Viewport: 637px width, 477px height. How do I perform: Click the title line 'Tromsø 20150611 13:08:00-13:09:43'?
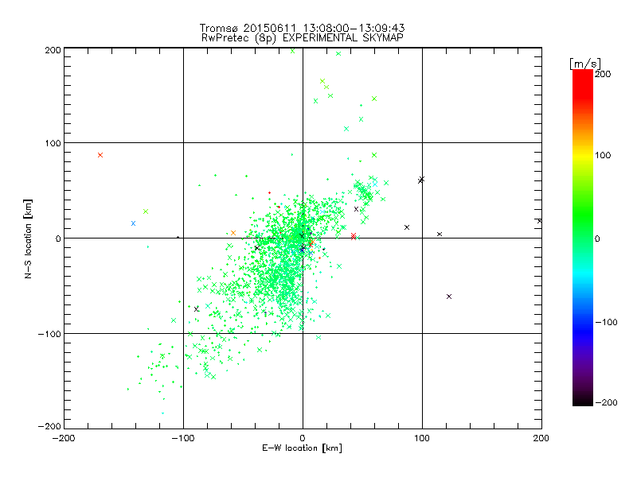[x=302, y=28]
